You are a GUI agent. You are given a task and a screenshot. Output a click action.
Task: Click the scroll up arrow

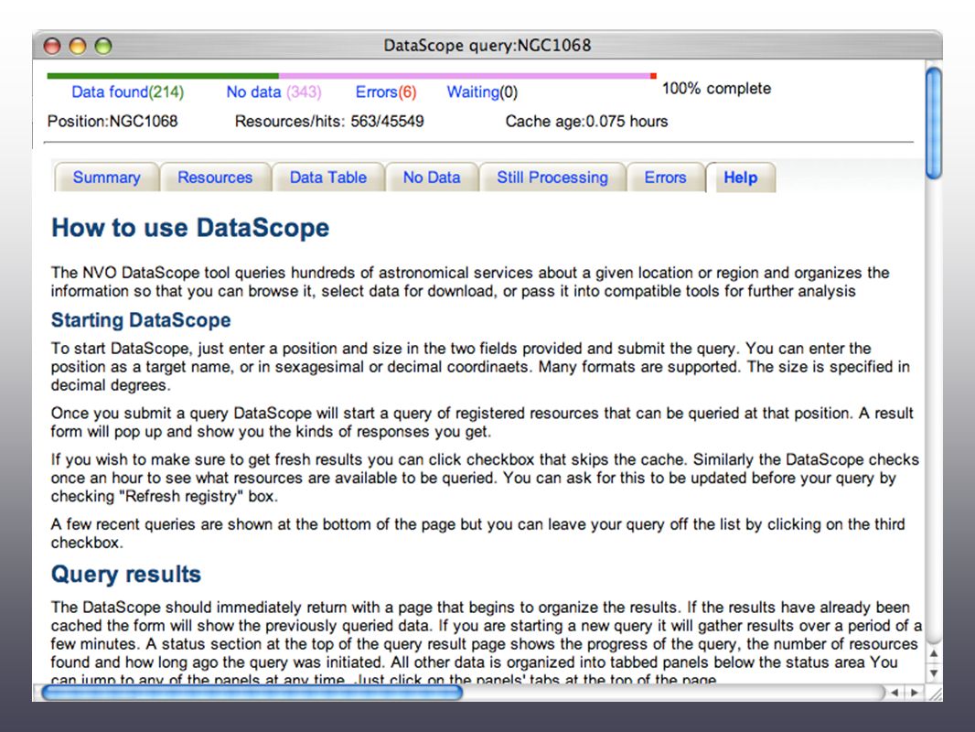[933, 653]
